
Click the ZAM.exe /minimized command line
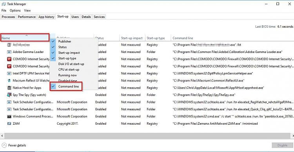[215, 124]
